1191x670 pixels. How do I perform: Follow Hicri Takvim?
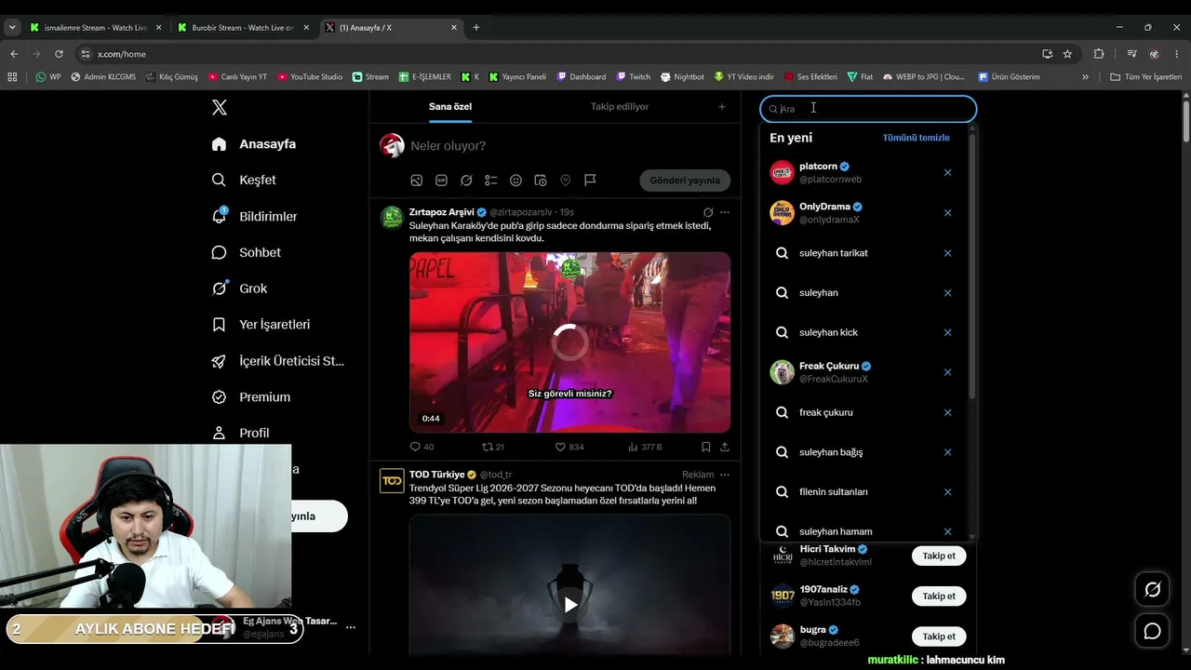coord(939,556)
